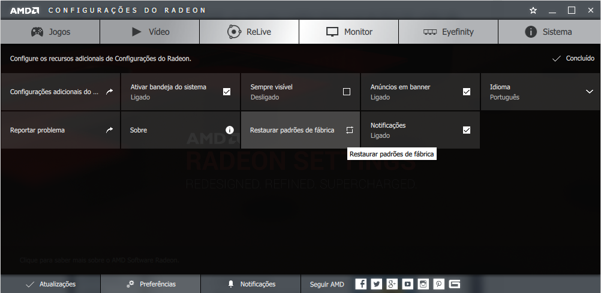Image resolution: width=601 pixels, height=293 pixels.
Task: Click the Seguir AMD label
Action: pyautogui.click(x=327, y=284)
